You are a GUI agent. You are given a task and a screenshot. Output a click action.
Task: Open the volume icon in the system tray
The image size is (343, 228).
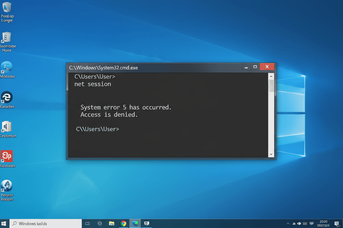coord(299,223)
